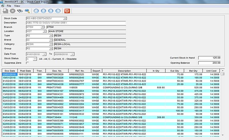Expand the Stock Code dropdown

click(x=65, y=18)
